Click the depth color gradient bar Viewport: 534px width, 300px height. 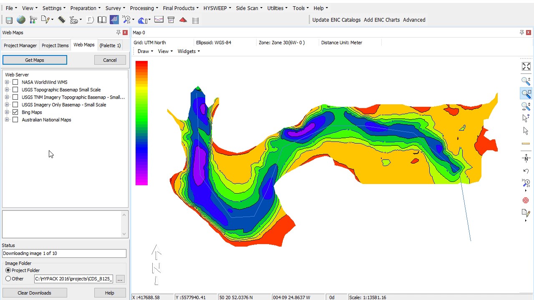click(141, 123)
